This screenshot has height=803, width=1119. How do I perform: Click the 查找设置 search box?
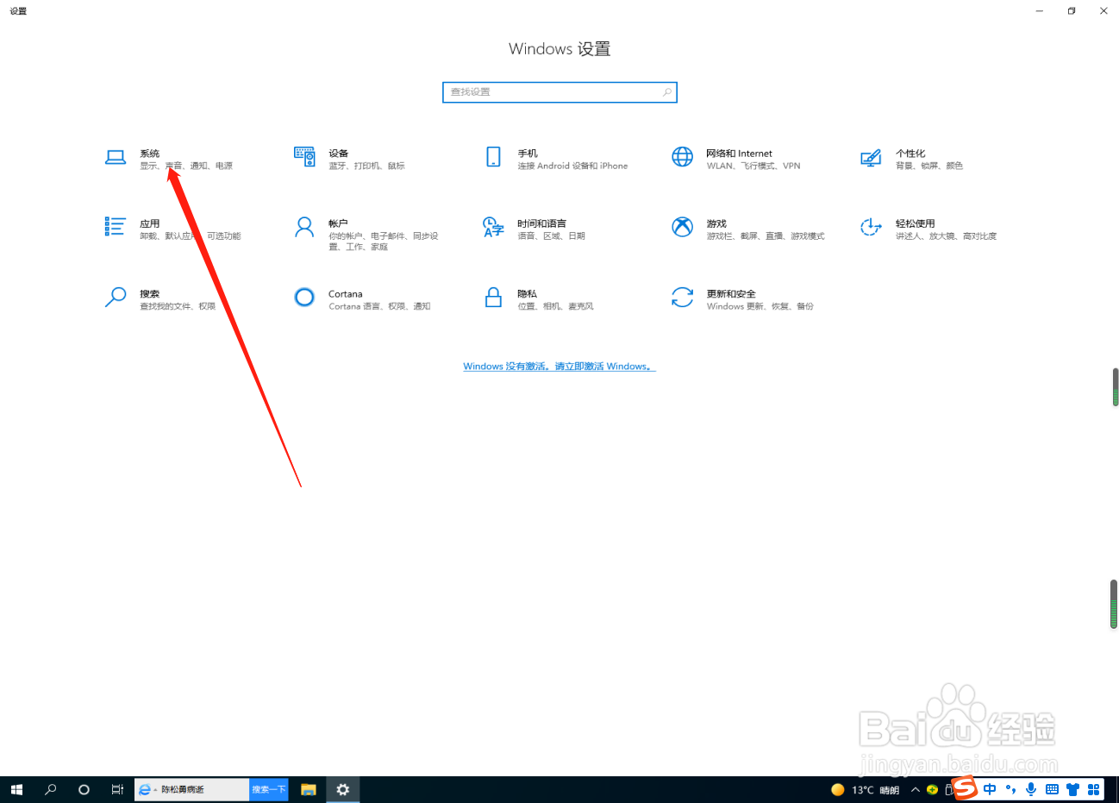point(559,91)
